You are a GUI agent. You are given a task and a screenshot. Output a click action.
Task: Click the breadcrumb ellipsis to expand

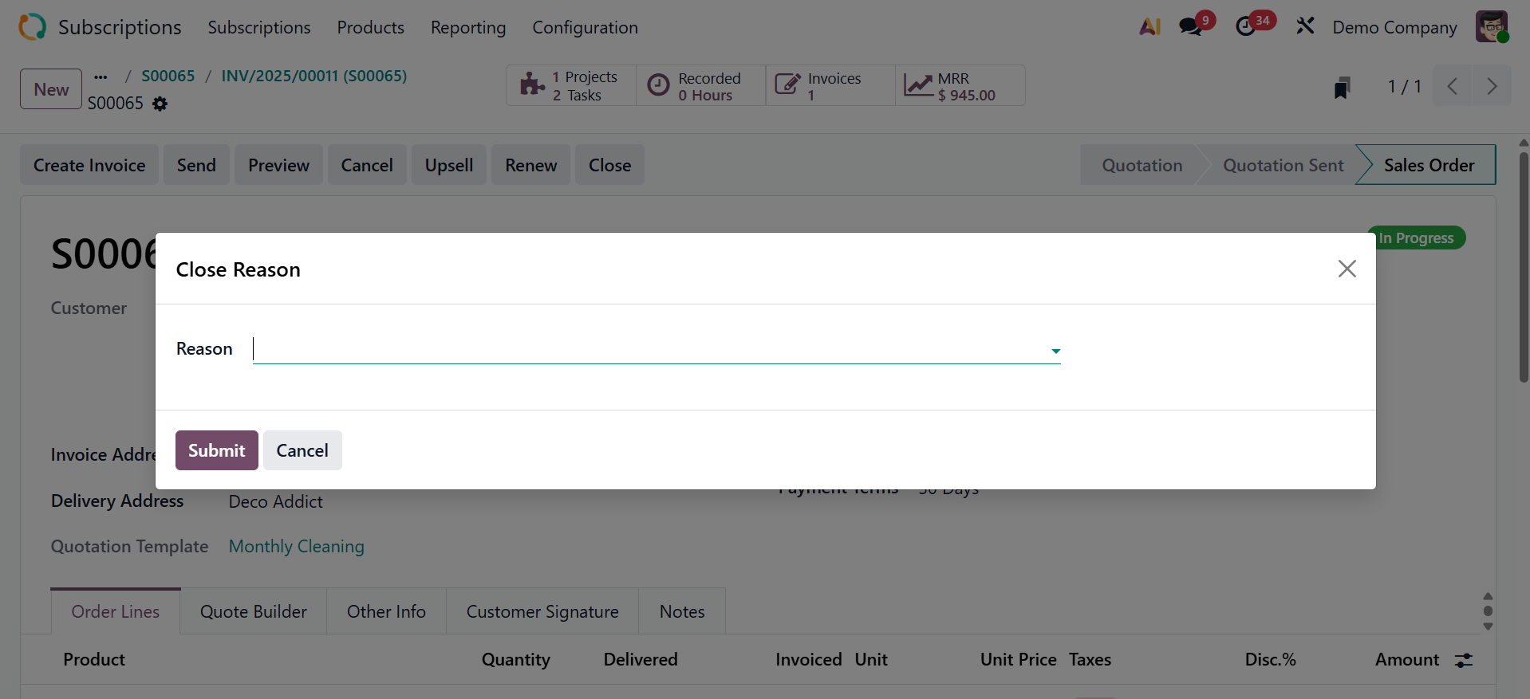pyautogui.click(x=101, y=77)
